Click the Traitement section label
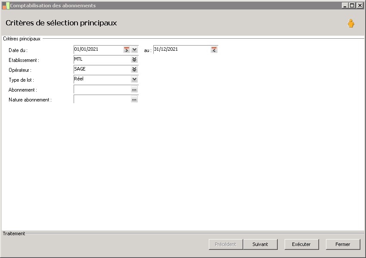Screen dimensions: 366x258 [x=14, y=233]
